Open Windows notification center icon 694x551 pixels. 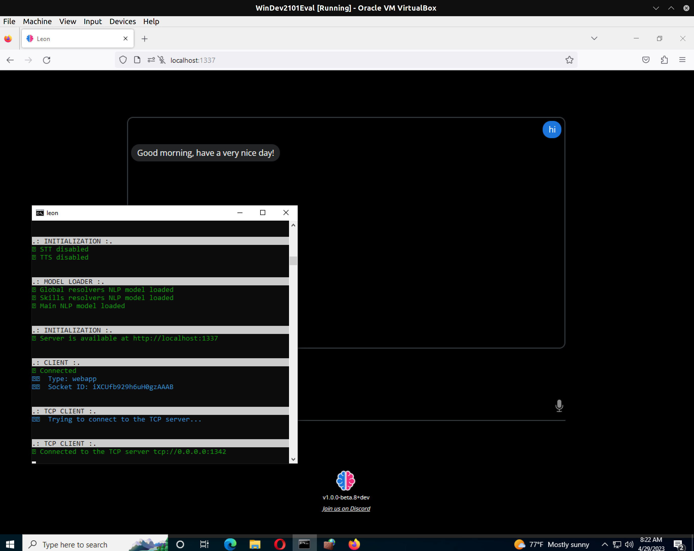(x=678, y=544)
